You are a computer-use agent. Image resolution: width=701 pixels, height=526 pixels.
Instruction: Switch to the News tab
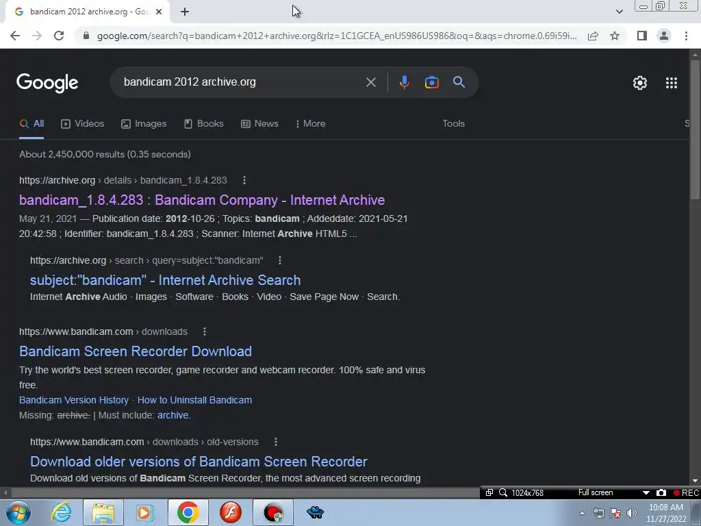pos(259,124)
